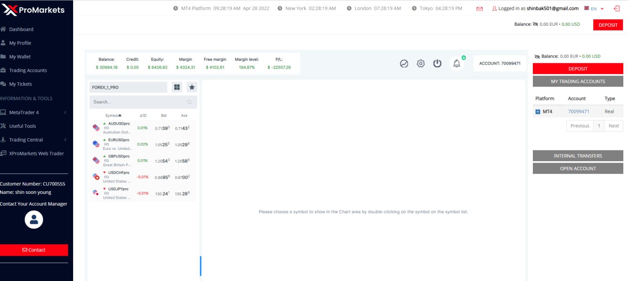The width and height of the screenshot is (628, 281).
Task: Select the AUDUSDpro symbol row
Action: [x=143, y=128]
